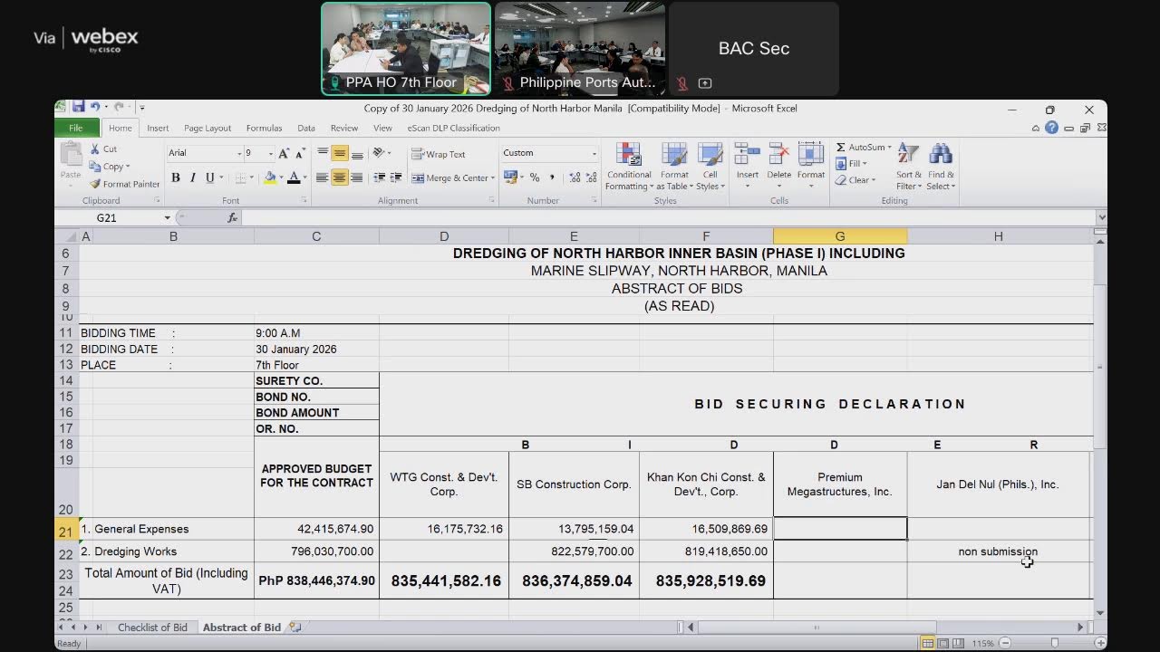Click the Data ribbon tab
Image resolution: width=1160 pixels, height=652 pixels.
click(306, 128)
